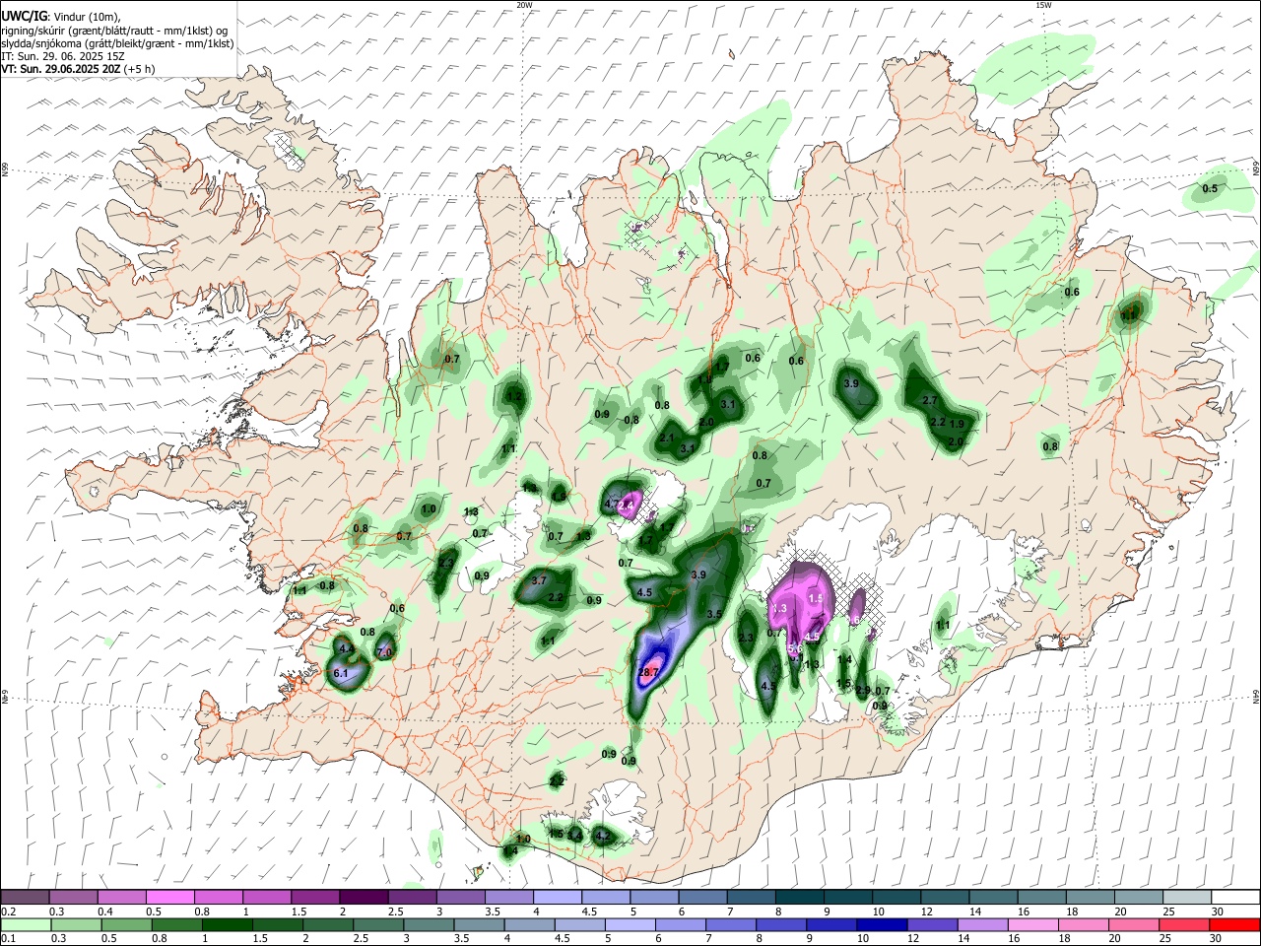Click the 0.1 label on the lower scale

8,938
